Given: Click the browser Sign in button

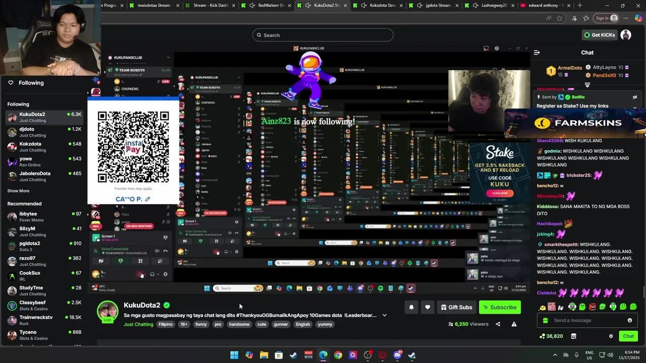Looking at the screenshot, I should click(x=606, y=18).
